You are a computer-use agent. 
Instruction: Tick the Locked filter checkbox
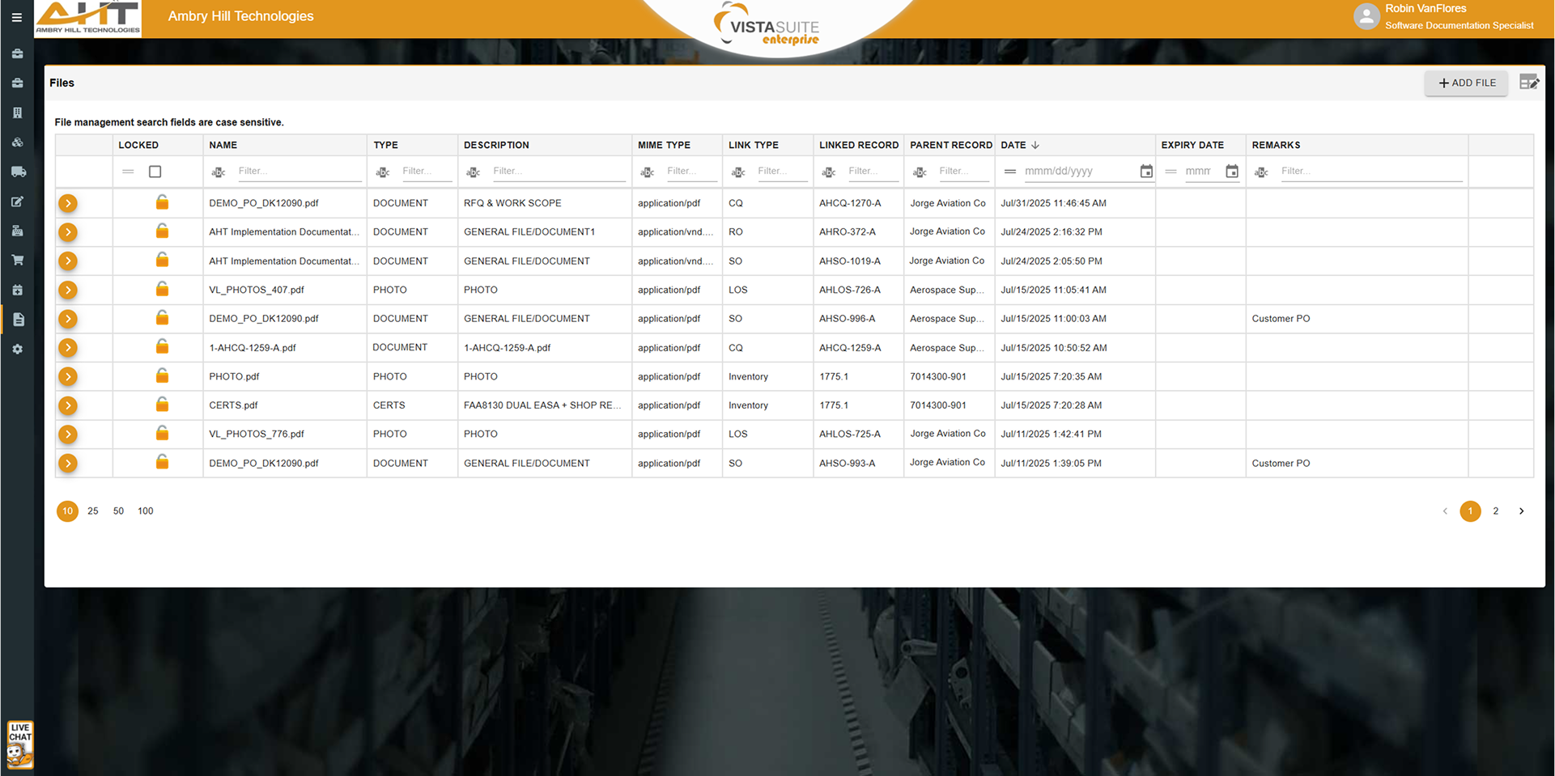[155, 172]
